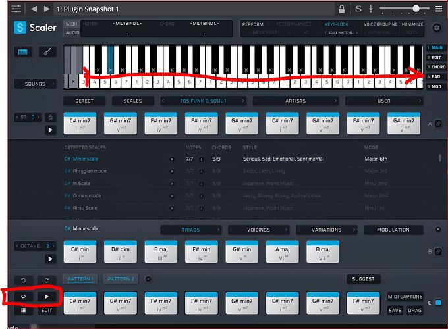Click the DETECT button
The image size is (448, 329).
click(x=84, y=101)
